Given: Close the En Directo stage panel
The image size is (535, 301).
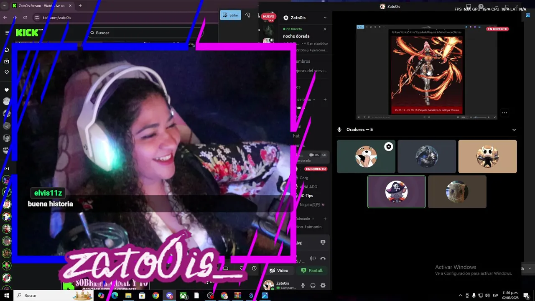Looking at the screenshot, I should pyautogui.click(x=325, y=29).
